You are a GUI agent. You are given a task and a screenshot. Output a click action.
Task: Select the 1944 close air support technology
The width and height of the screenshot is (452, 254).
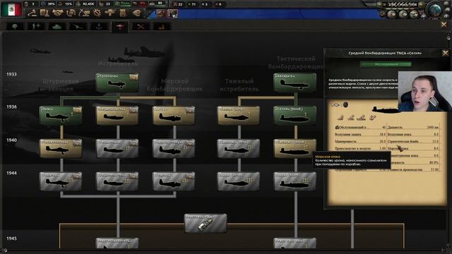(61, 181)
